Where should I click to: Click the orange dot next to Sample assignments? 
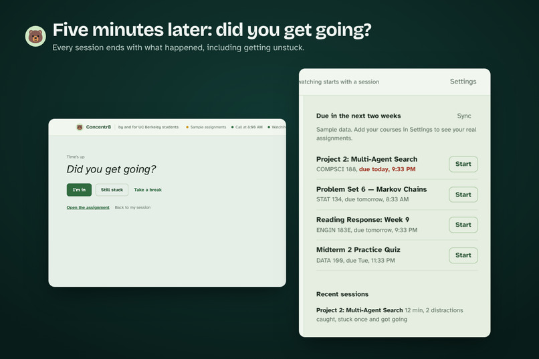pos(187,127)
